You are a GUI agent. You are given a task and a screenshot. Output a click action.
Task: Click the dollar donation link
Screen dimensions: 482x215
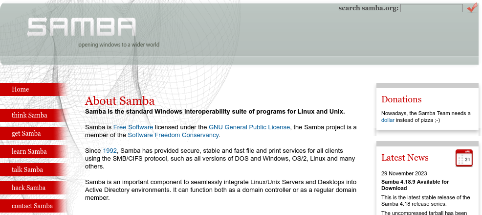pos(388,120)
